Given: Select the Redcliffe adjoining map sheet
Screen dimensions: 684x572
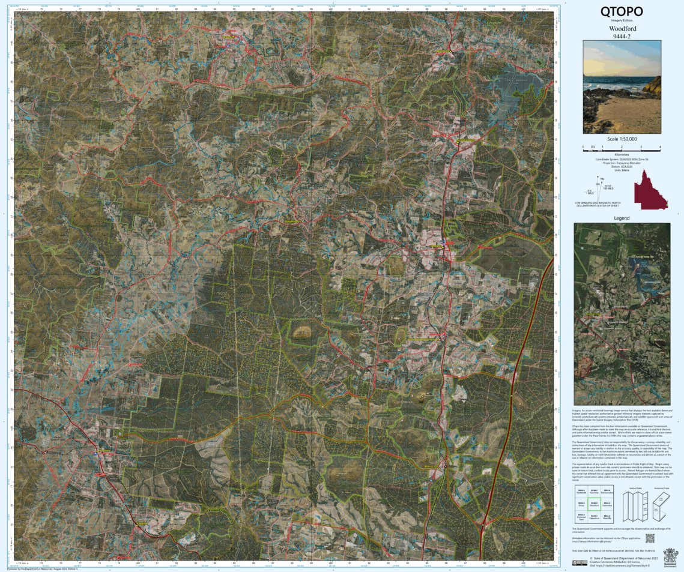Looking at the screenshot, I should pos(607,517).
